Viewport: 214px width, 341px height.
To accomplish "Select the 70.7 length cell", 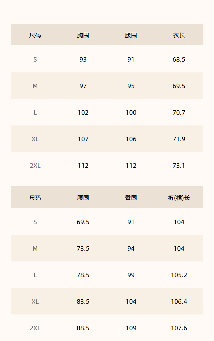I will click(x=179, y=113).
